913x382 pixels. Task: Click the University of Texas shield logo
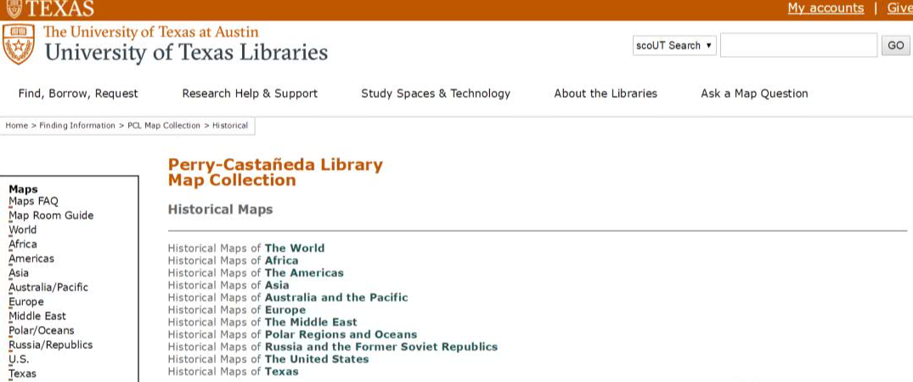19,44
